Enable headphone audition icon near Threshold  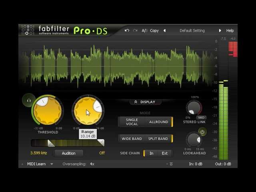point(29,100)
